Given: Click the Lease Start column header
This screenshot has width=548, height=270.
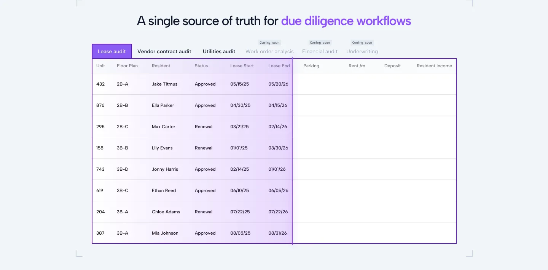Looking at the screenshot, I should click(242, 66).
